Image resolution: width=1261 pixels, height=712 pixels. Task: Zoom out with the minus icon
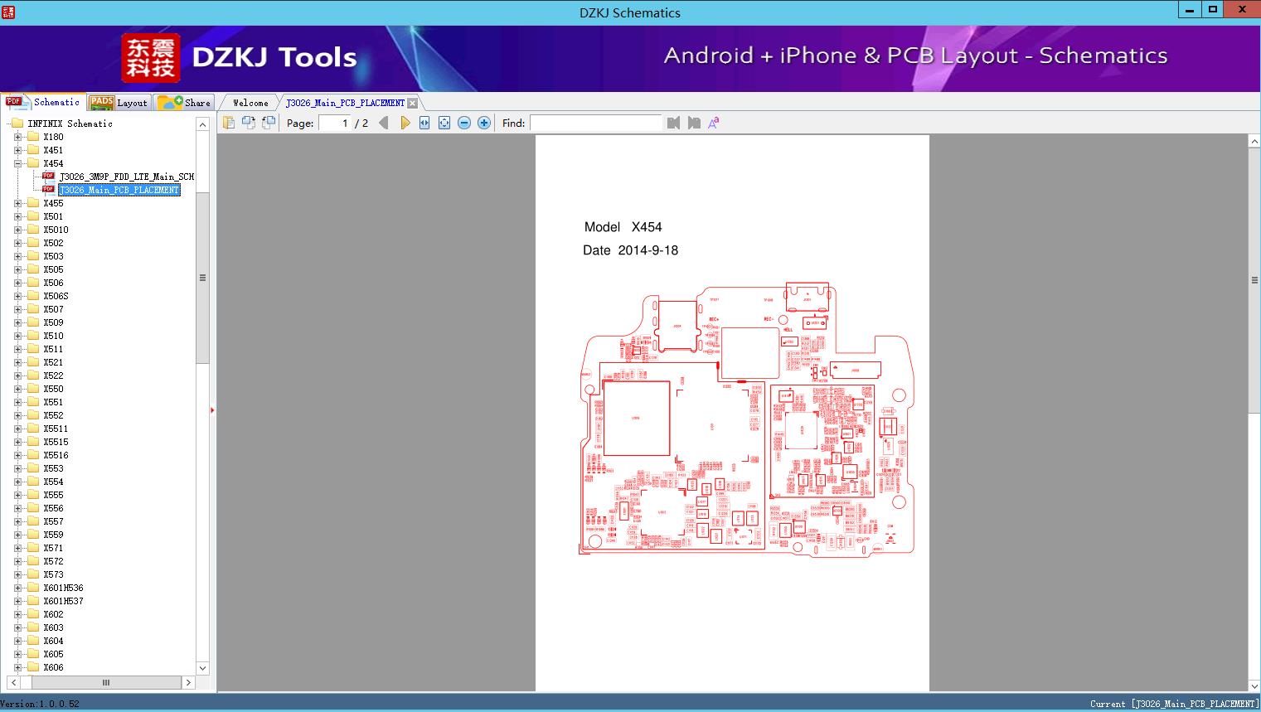[464, 123]
